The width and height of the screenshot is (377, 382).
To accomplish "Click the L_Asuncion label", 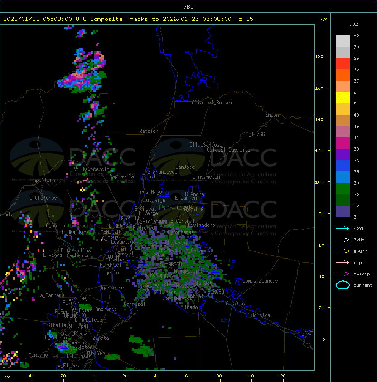I will click(206, 177).
